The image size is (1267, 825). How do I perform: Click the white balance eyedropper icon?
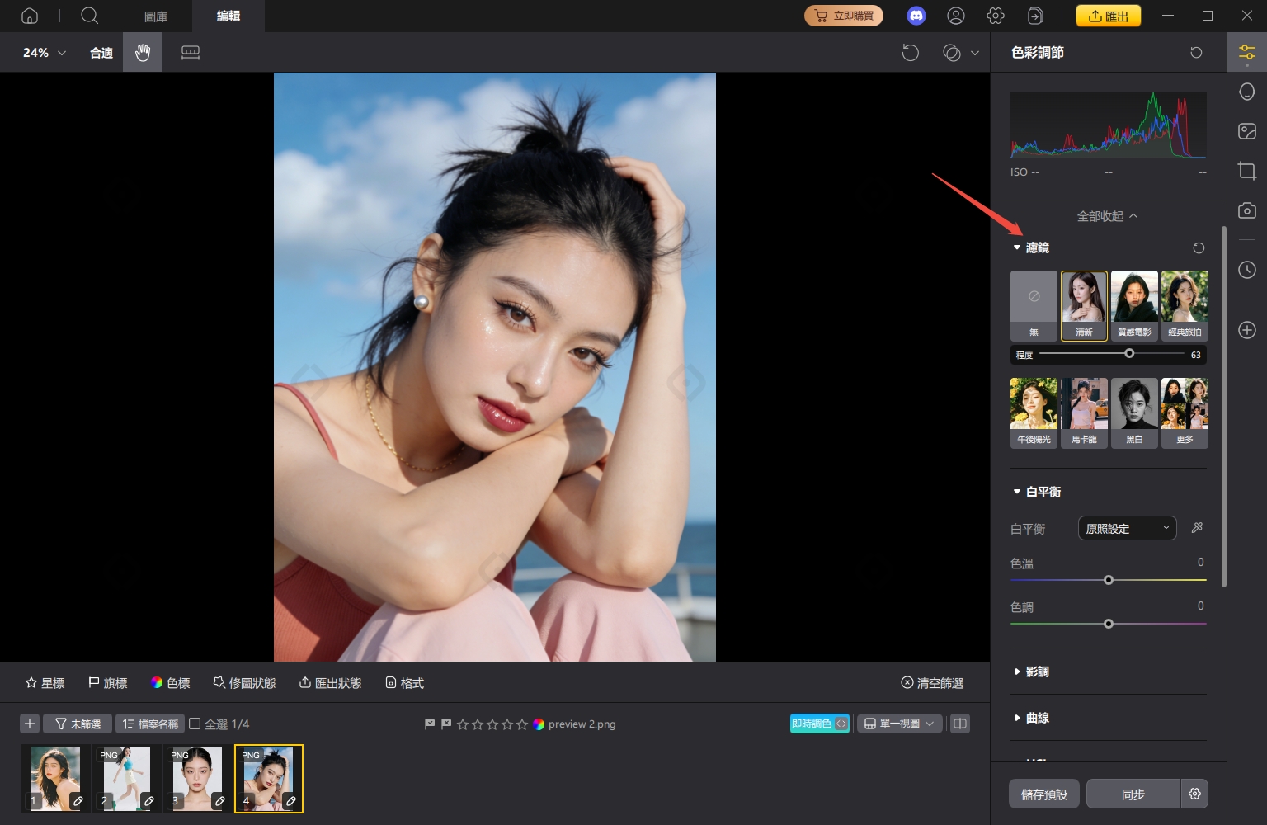1197,527
